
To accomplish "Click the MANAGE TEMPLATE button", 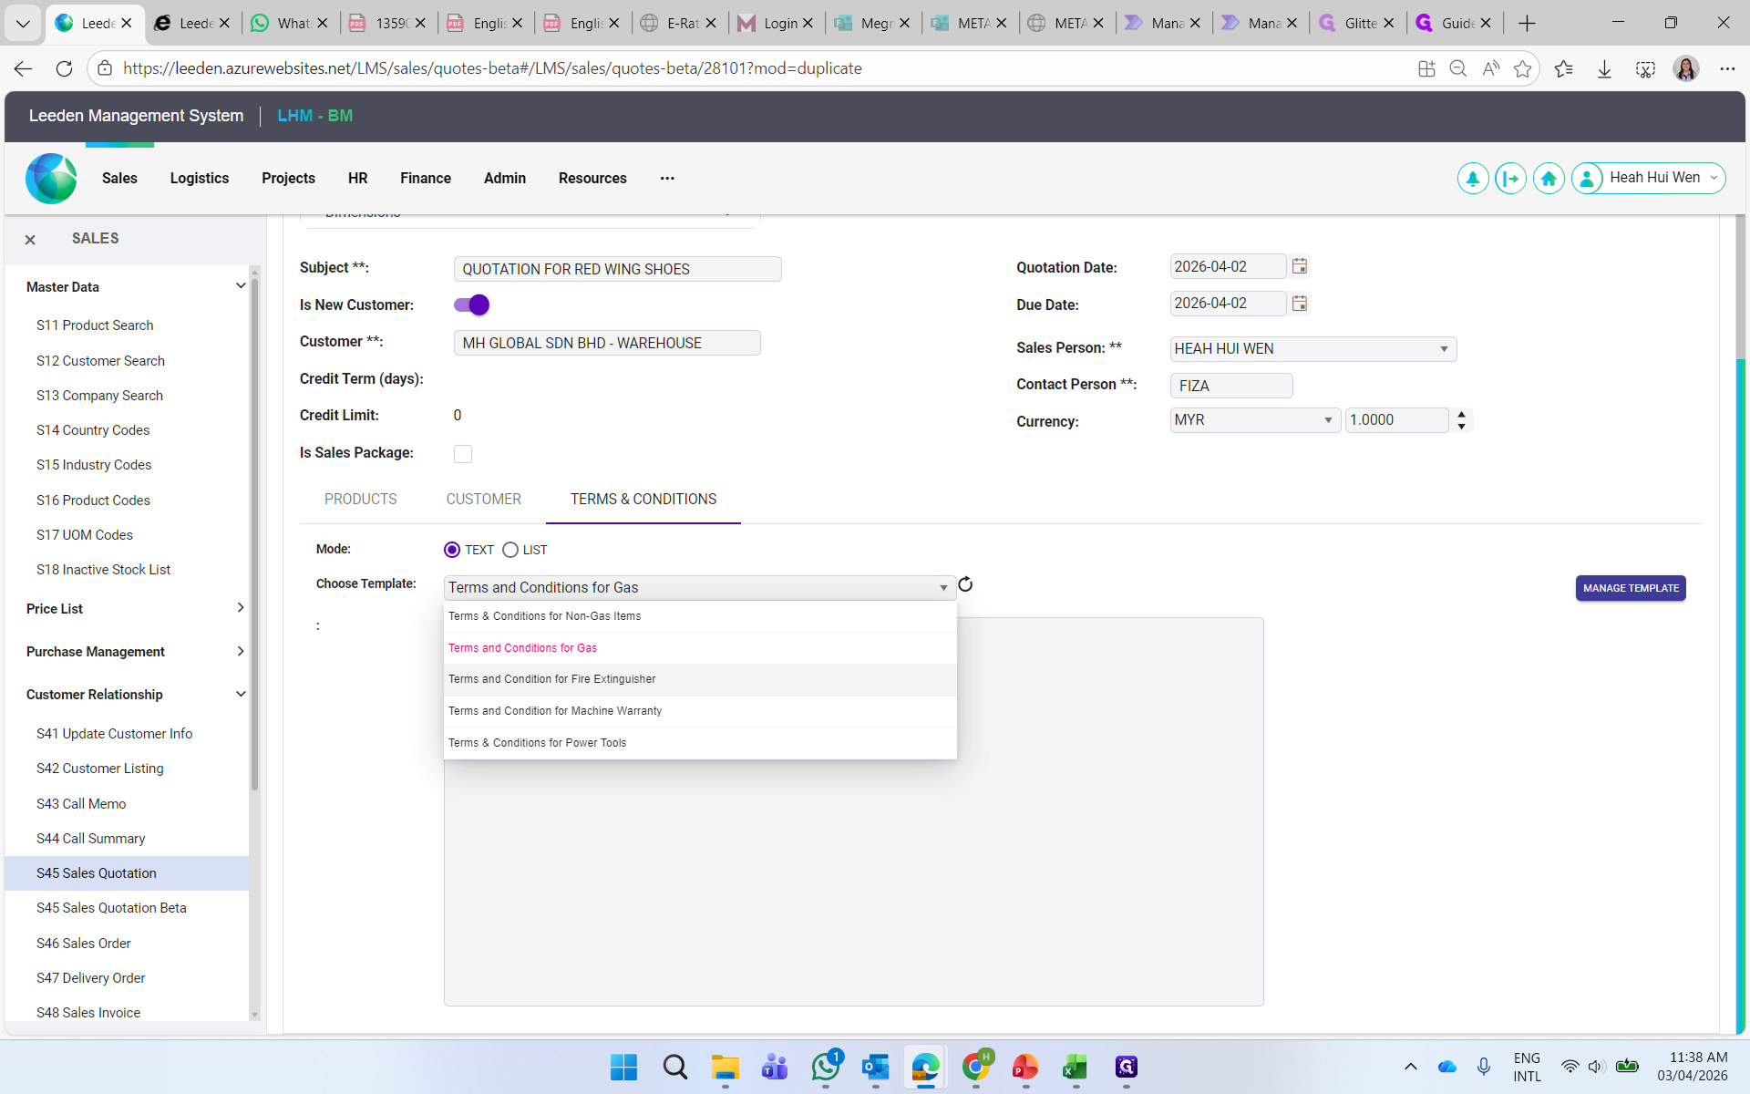I will (1631, 588).
